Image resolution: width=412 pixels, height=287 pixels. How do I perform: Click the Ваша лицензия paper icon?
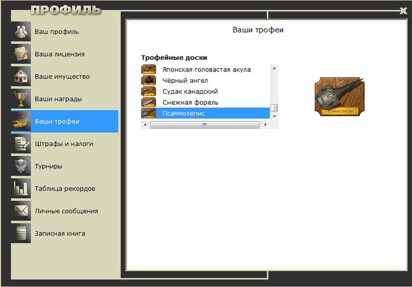21,54
